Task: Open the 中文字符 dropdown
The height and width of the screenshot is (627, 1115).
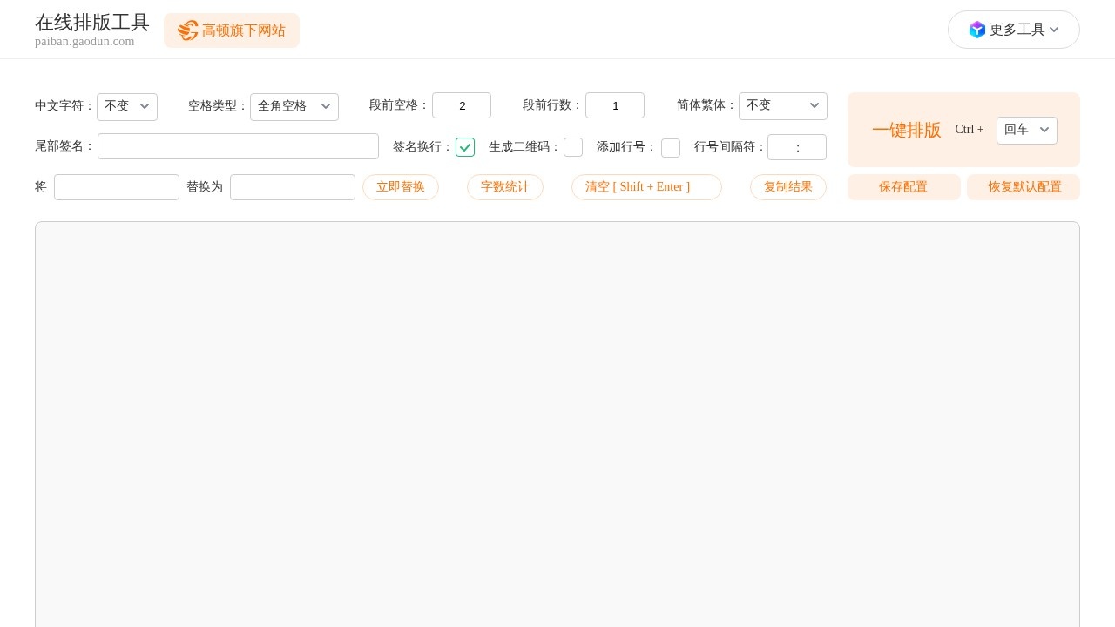Action: 127,106
